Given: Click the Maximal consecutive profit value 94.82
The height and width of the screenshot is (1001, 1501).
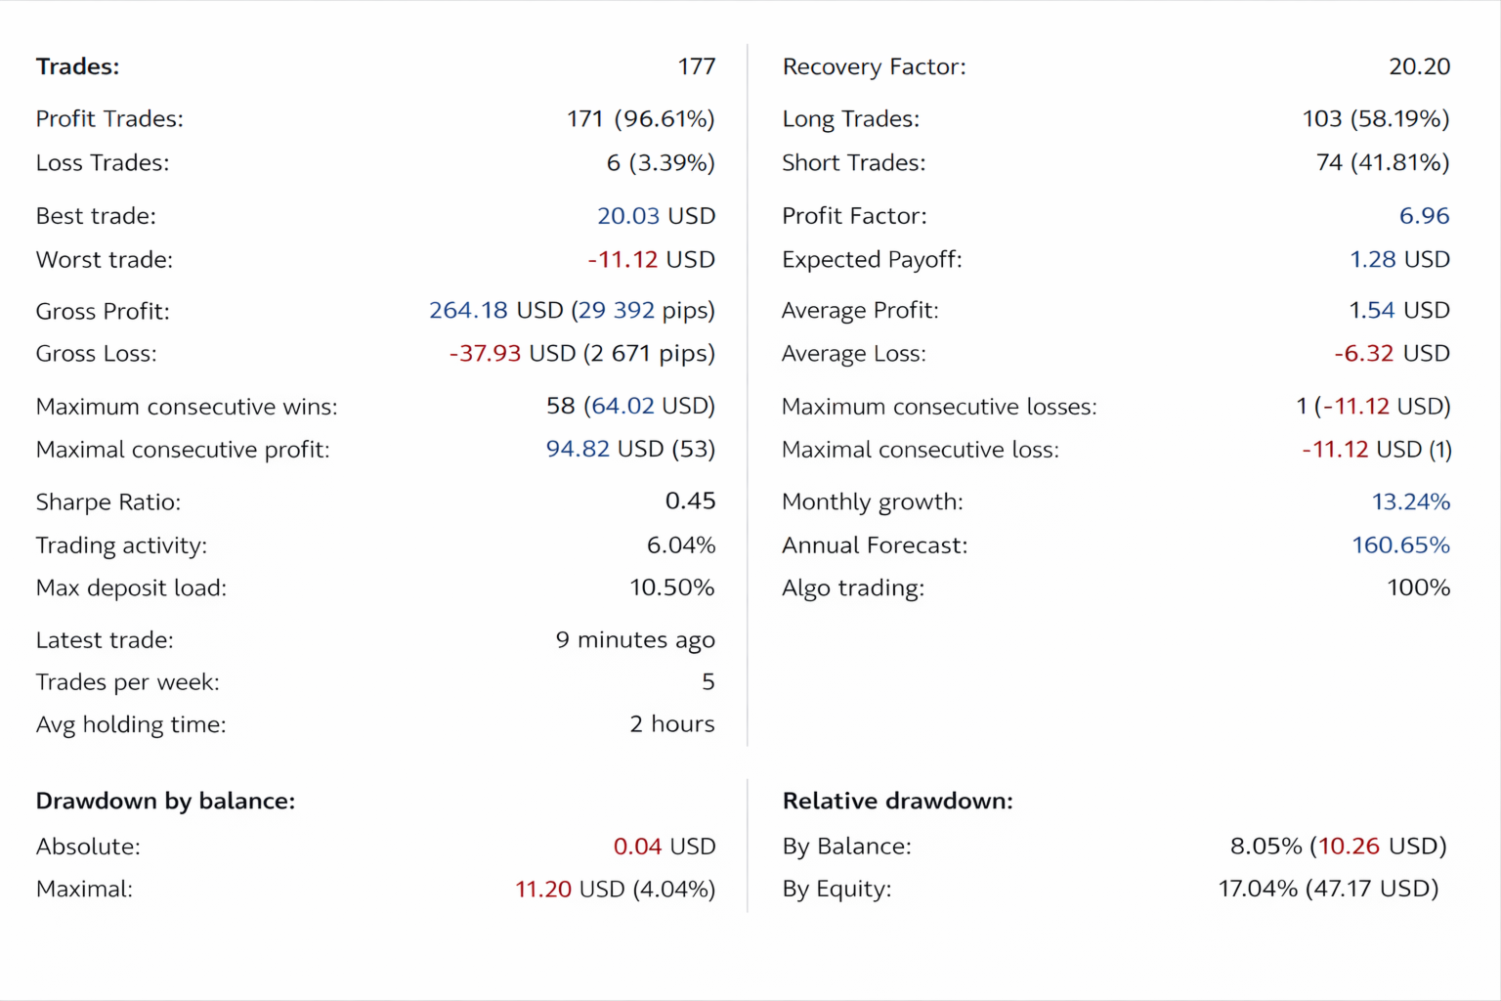Looking at the screenshot, I should pos(578,450).
